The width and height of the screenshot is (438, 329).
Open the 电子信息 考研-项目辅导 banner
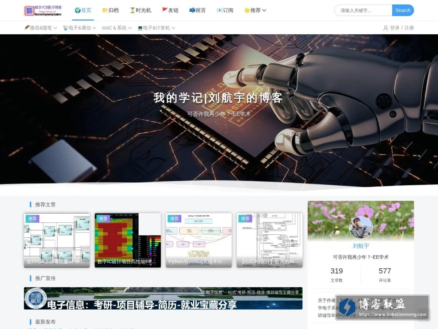click(x=163, y=298)
